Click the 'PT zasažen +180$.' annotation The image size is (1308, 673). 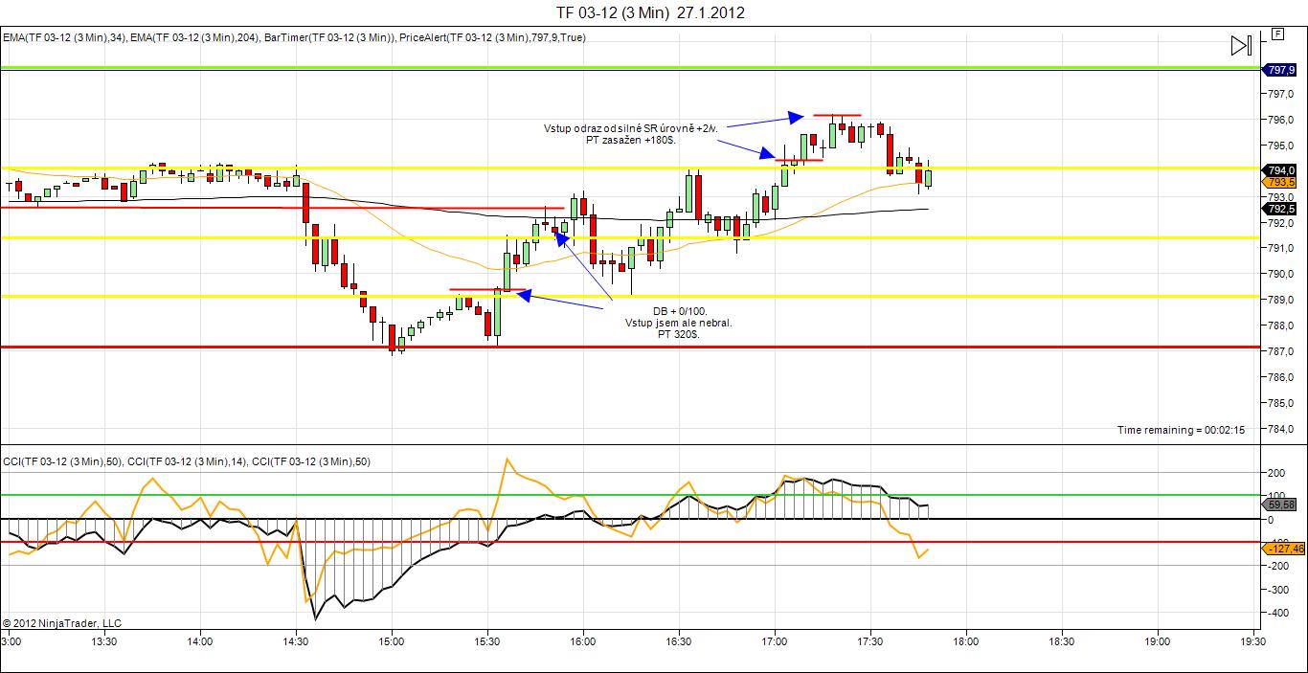pos(631,140)
